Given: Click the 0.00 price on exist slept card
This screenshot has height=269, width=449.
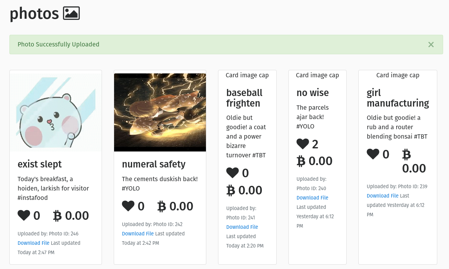Looking at the screenshot, I should click(77, 216).
